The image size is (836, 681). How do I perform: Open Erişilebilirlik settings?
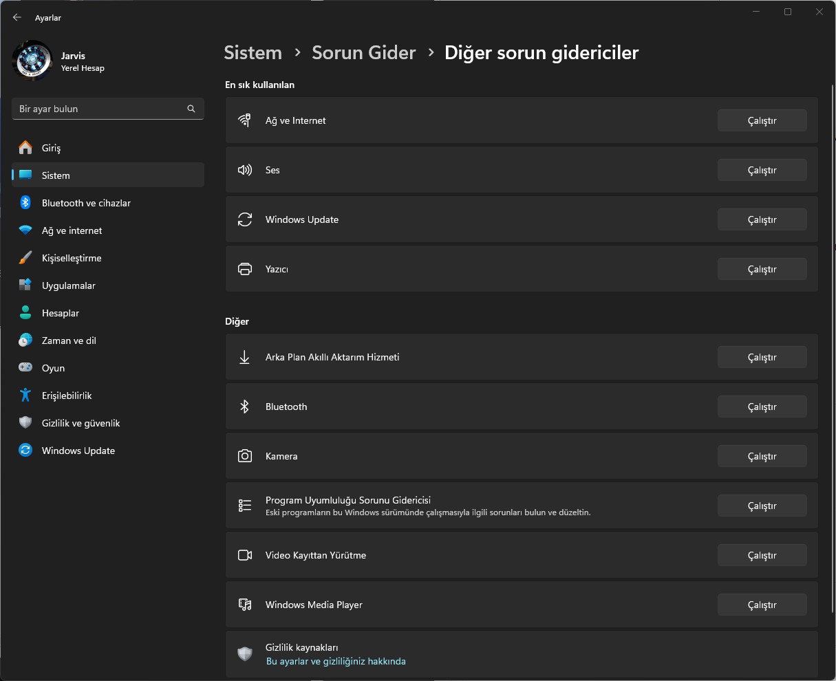pyautogui.click(x=108, y=396)
